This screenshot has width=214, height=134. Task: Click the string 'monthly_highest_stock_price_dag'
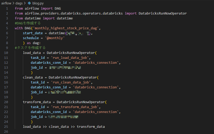click(x=66, y=28)
